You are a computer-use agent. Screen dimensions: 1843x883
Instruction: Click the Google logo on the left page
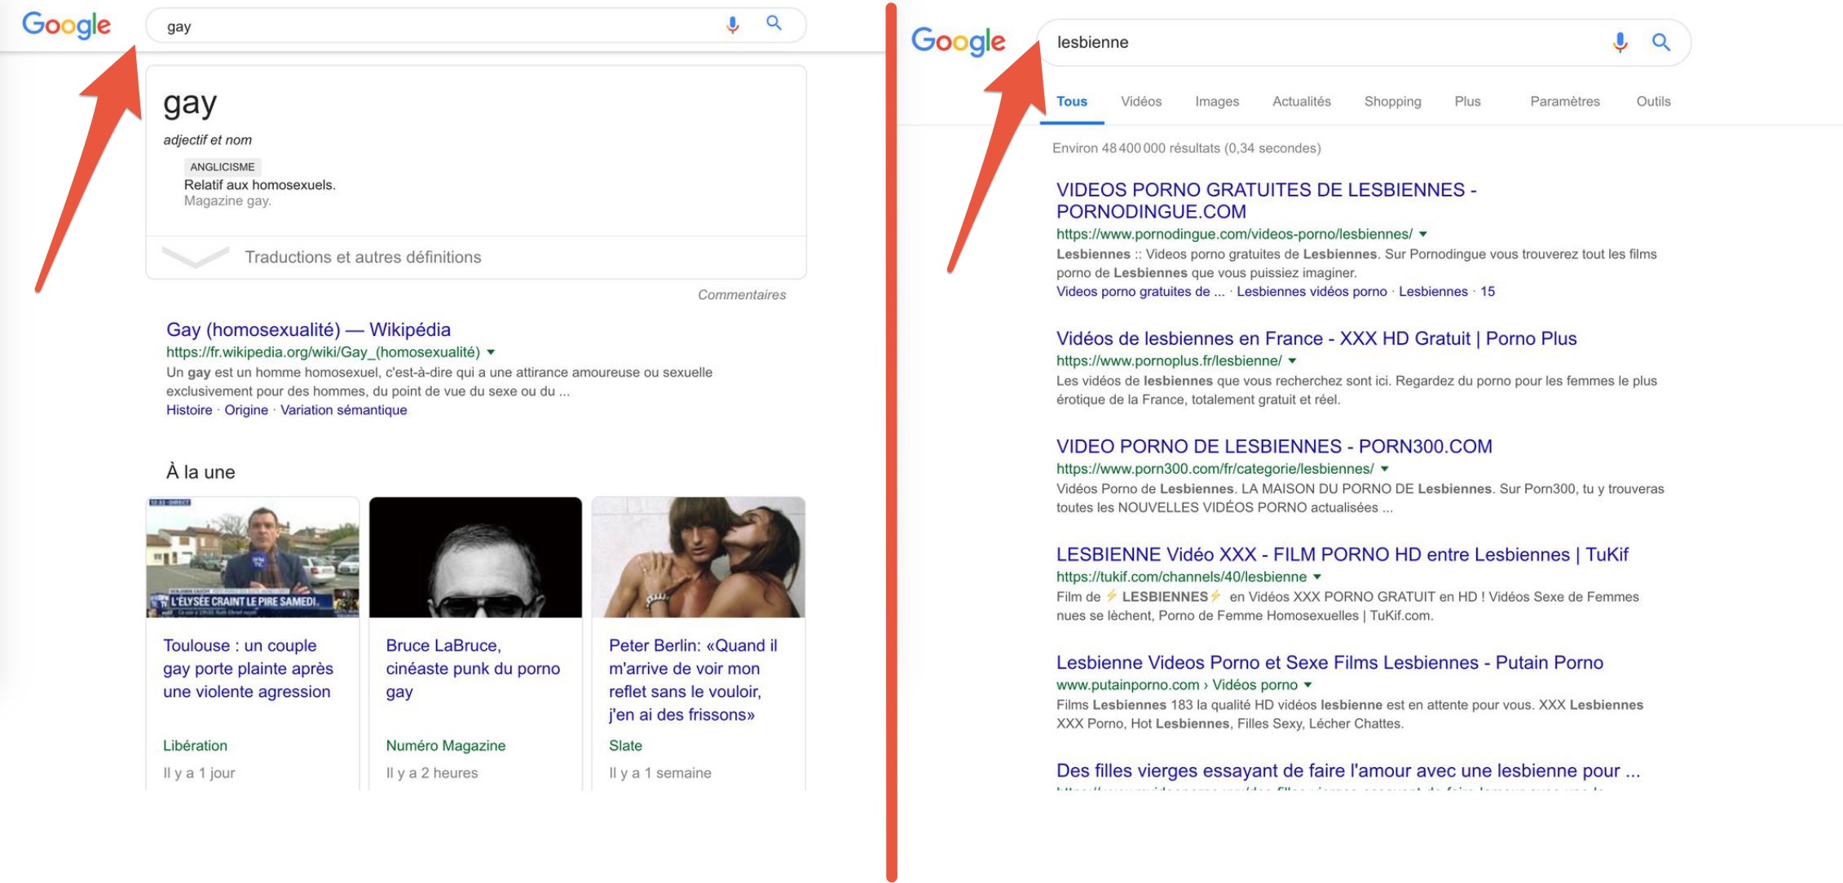click(x=66, y=25)
